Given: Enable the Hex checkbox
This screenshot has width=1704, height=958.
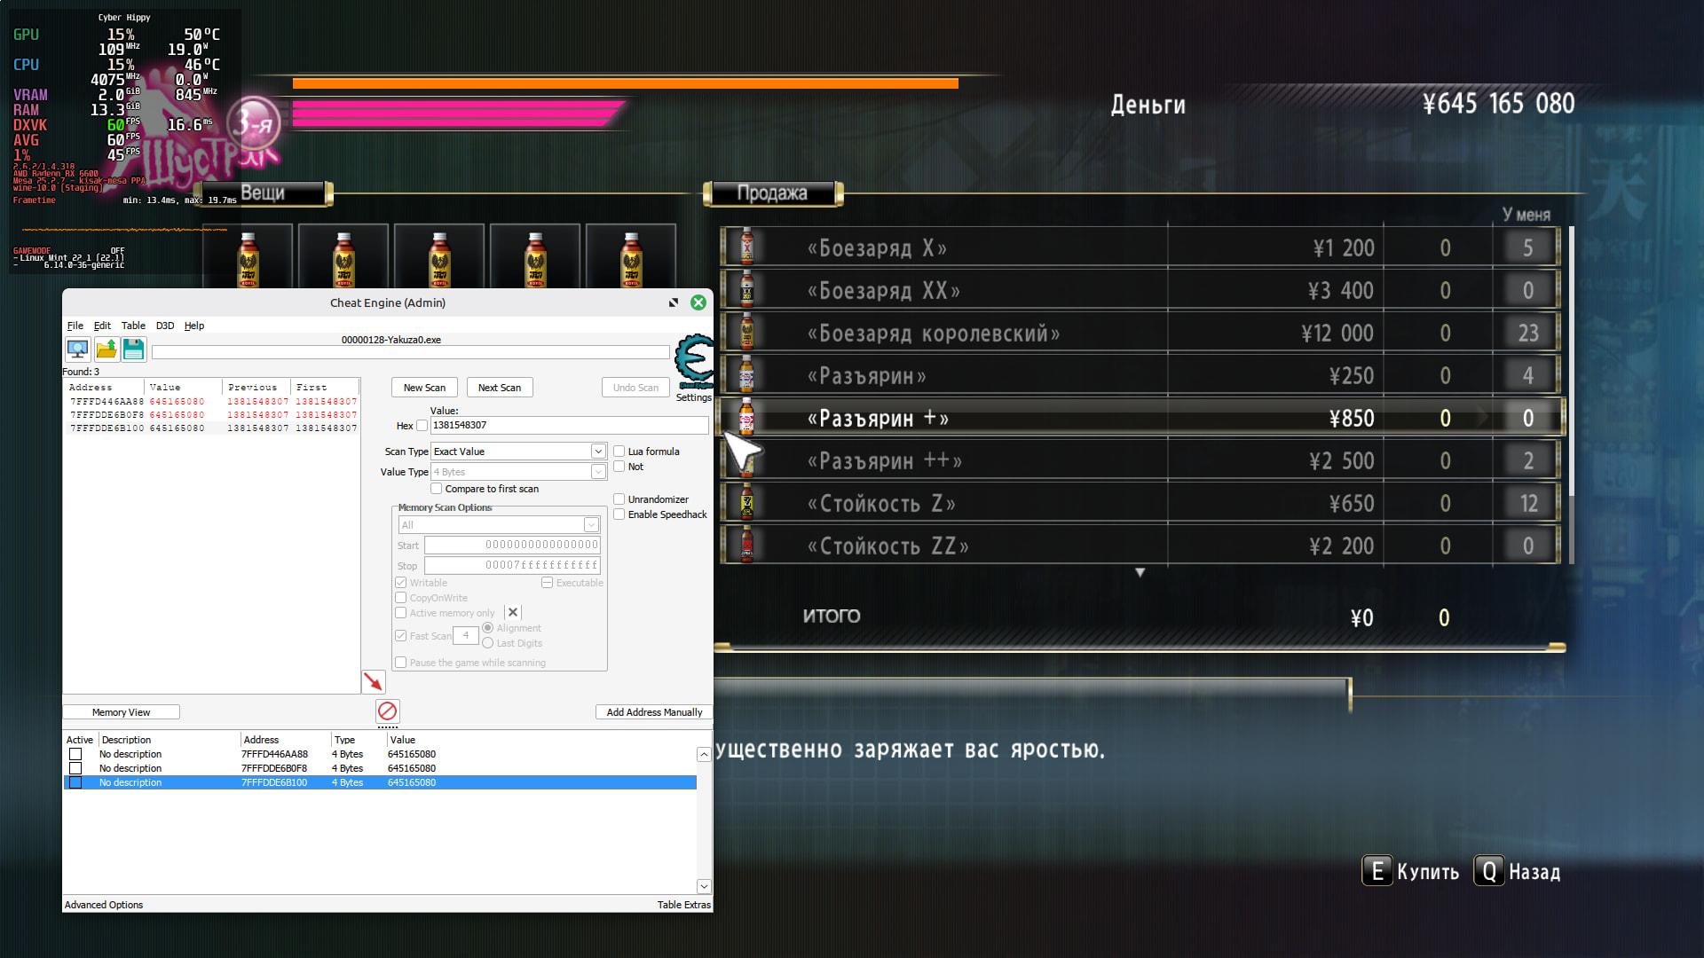Looking at the screenshot, I should click(x=422, y=426).
